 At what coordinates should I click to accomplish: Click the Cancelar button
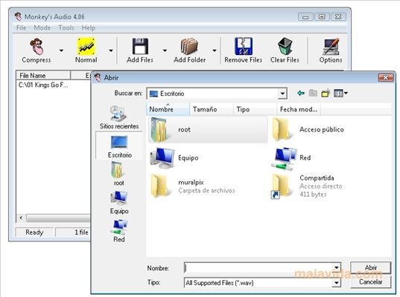[371, 281]
